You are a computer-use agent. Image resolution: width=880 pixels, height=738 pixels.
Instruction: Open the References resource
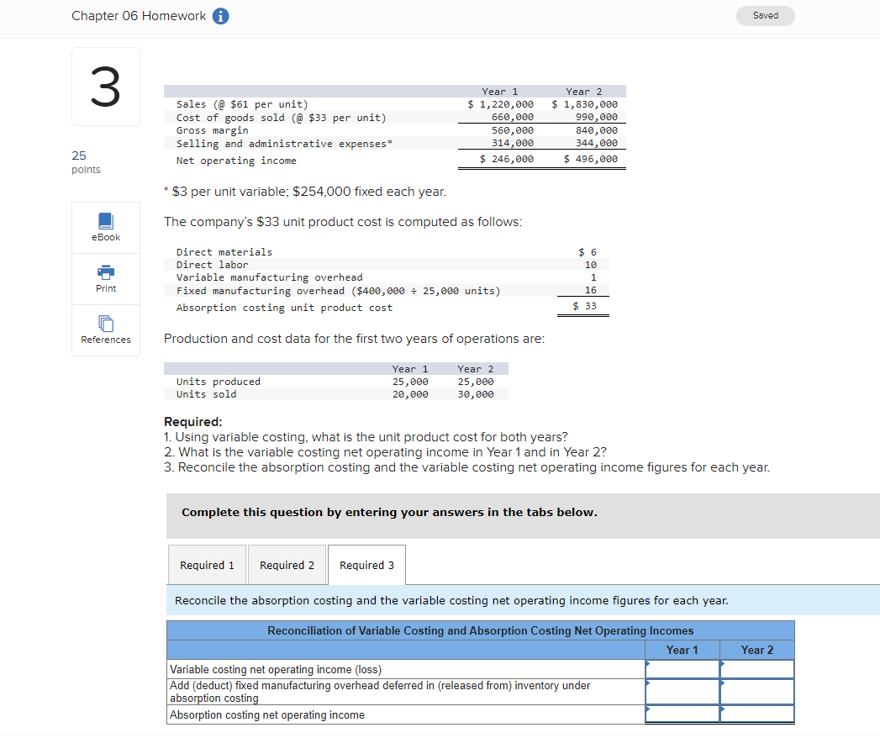tap(105, 329)
